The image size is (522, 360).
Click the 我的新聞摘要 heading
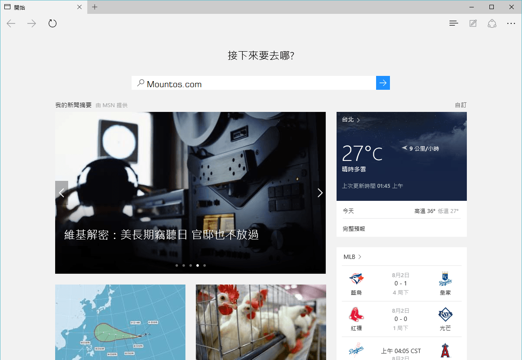73,105
